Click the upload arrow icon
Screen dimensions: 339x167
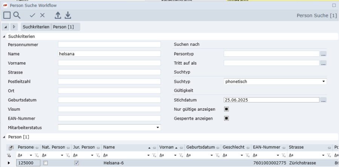(58, 15)
